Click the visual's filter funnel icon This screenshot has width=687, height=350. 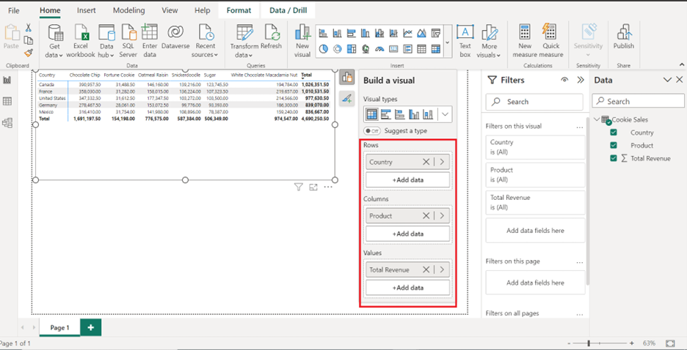(x=299, y=187)
